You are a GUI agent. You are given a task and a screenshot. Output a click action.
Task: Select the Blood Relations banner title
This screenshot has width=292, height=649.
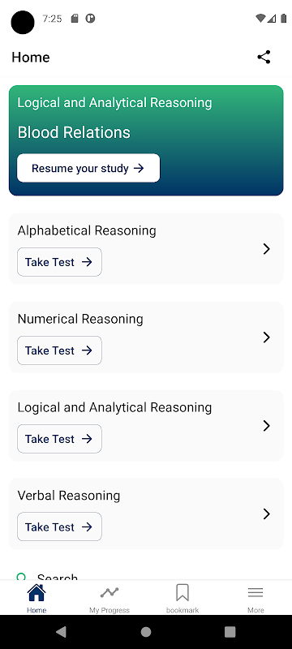tap(74, 132)
